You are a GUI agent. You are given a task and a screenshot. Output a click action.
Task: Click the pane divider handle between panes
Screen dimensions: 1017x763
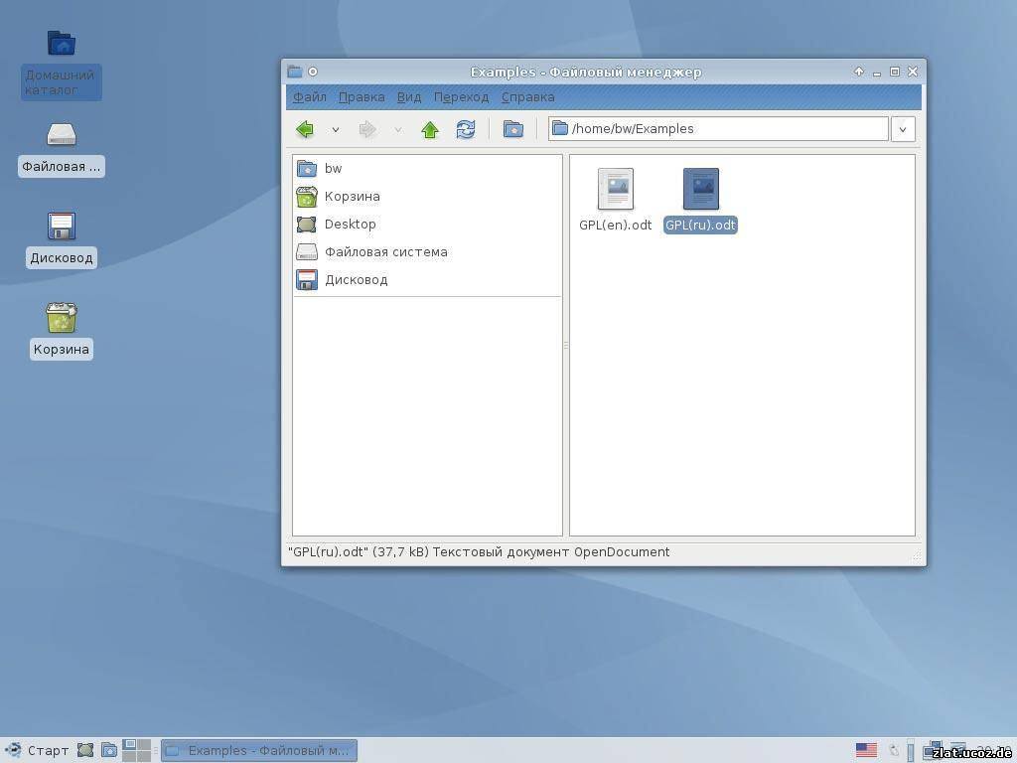pos(565,345)
